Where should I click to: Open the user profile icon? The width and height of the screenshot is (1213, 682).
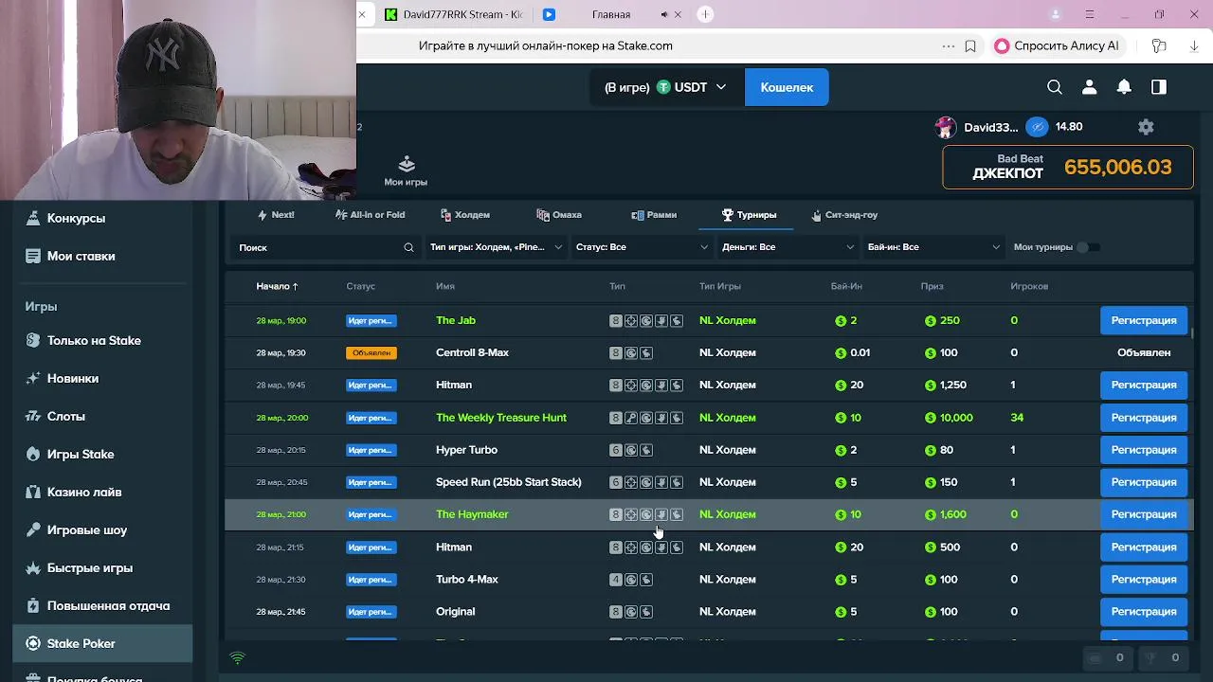[1089, 87]
